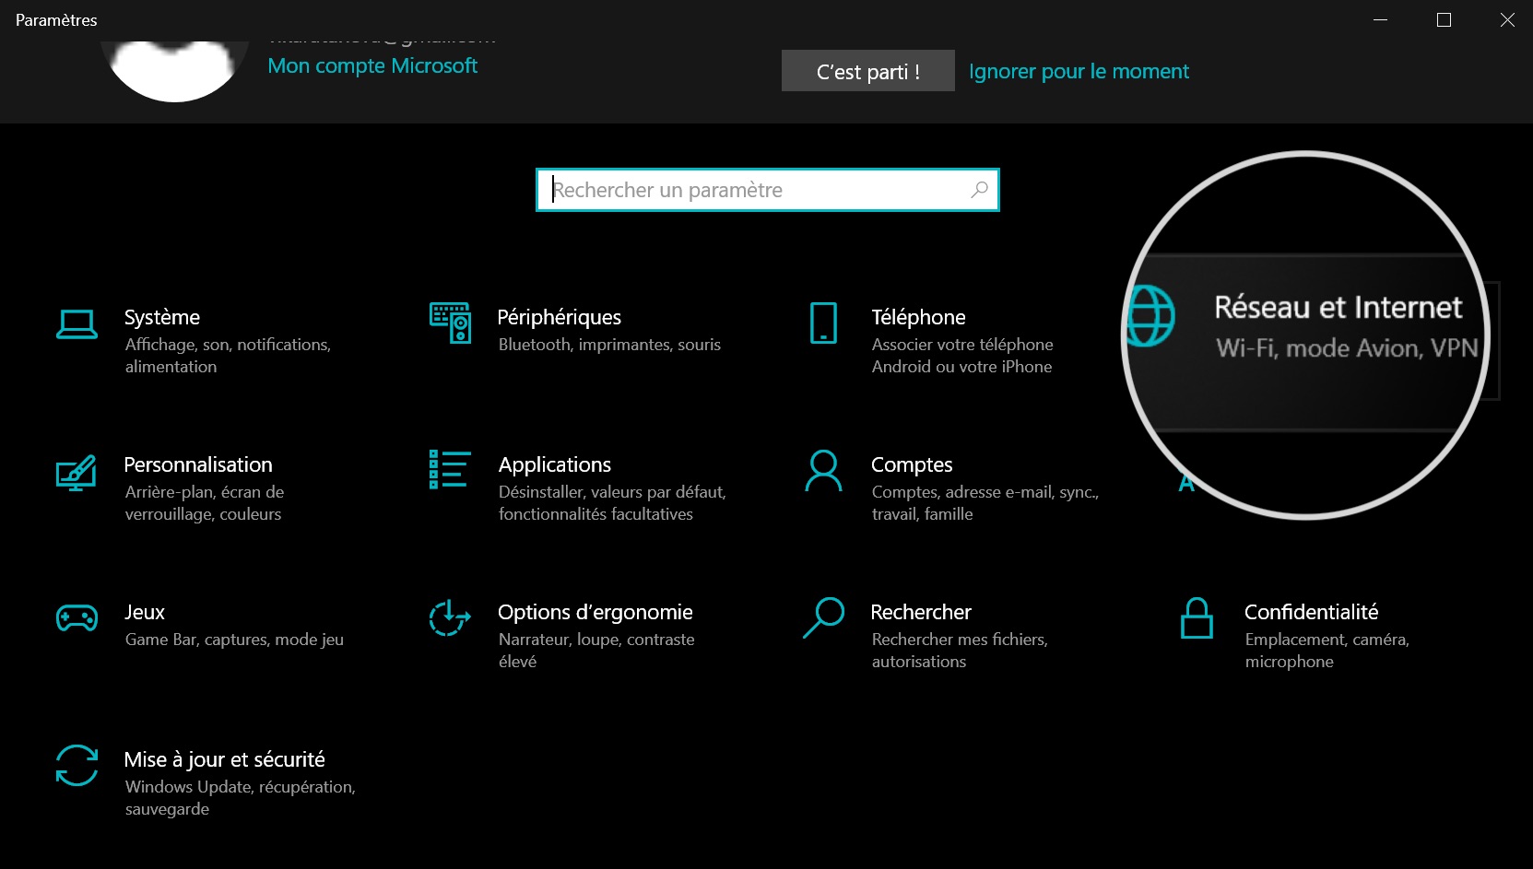Open Comptes settings title

(912, 464)
